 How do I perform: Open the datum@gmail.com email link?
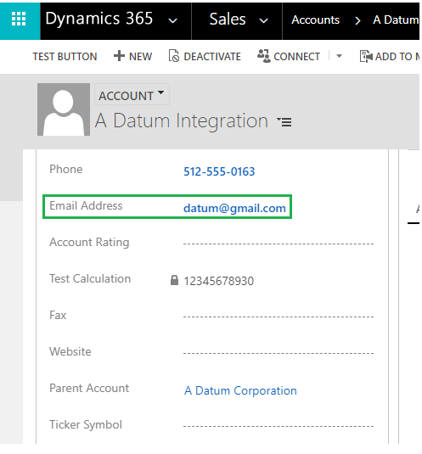234,208
